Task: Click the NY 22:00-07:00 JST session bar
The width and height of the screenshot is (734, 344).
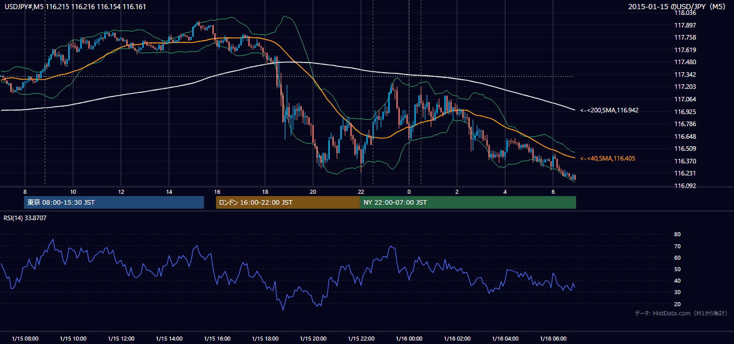Action: [468, 202]
